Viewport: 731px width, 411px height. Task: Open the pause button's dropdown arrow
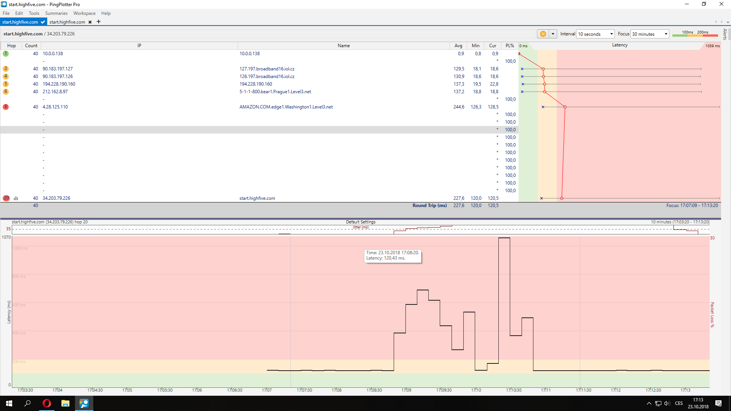tap(553, 34)
